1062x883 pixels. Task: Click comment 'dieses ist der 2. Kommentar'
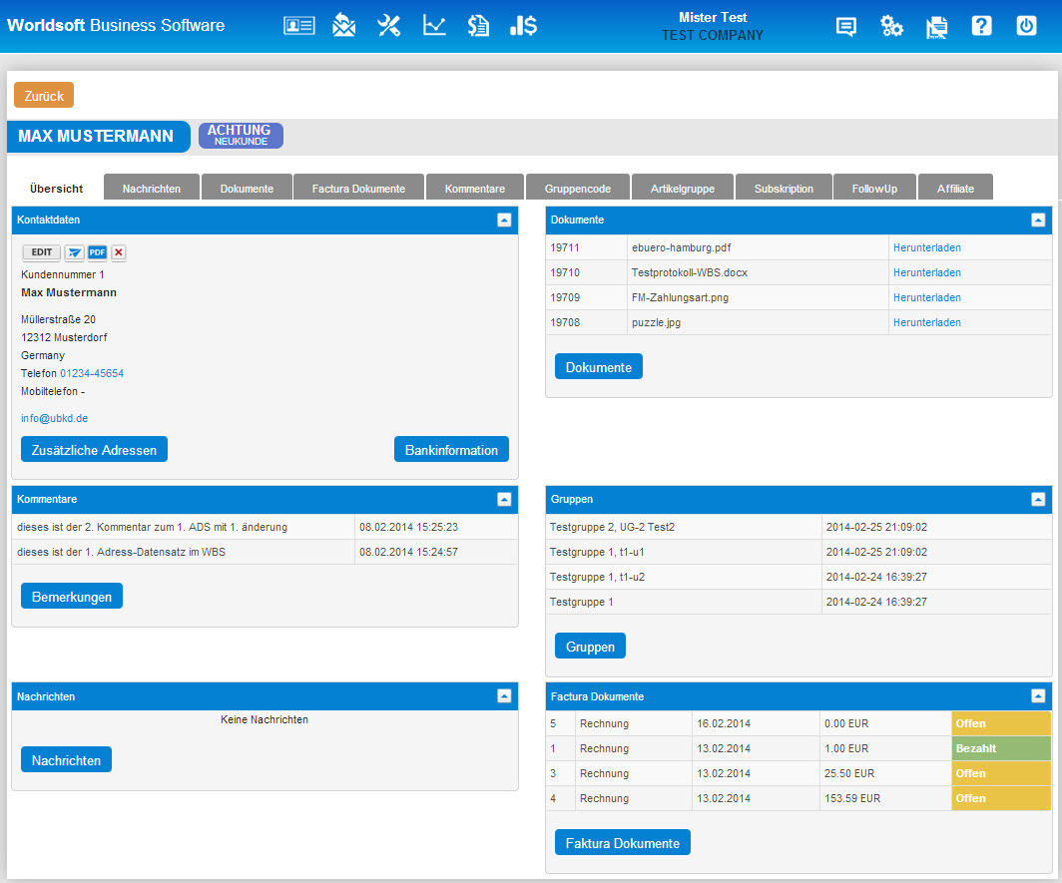[x=152, y=527]
